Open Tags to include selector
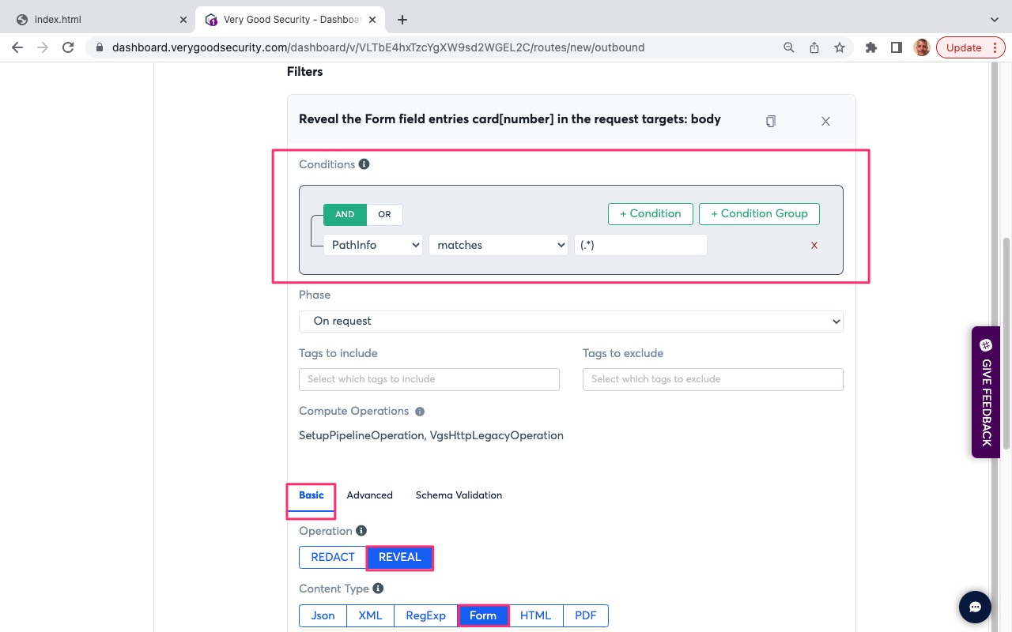Image resolution: width=1012 pixels, height=632 pixels. (x=429, y=379)
